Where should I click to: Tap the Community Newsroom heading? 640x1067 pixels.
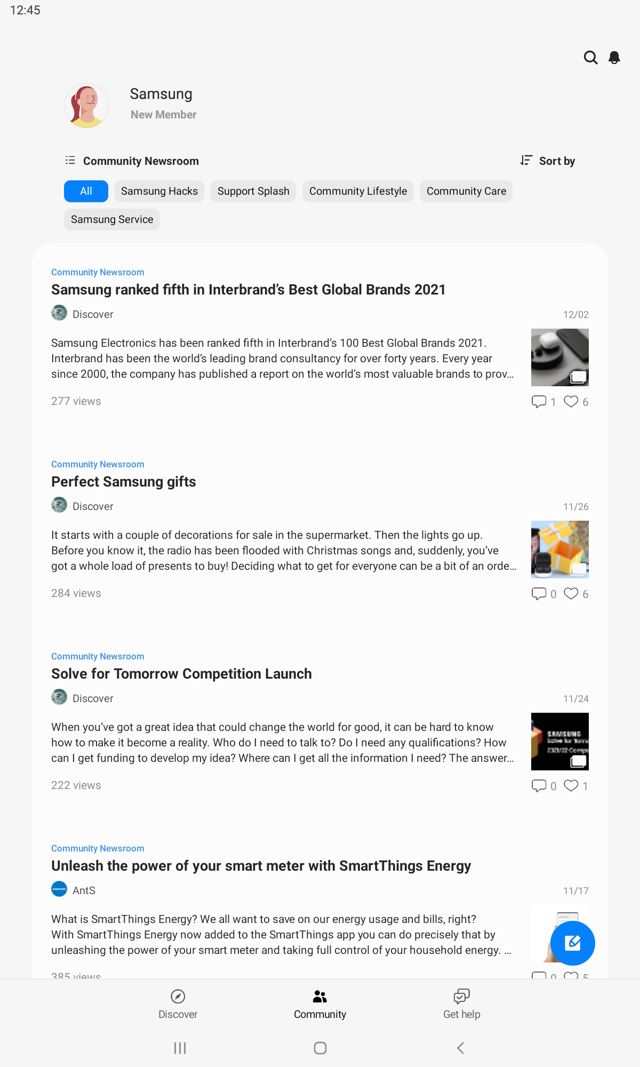point(141,161)
